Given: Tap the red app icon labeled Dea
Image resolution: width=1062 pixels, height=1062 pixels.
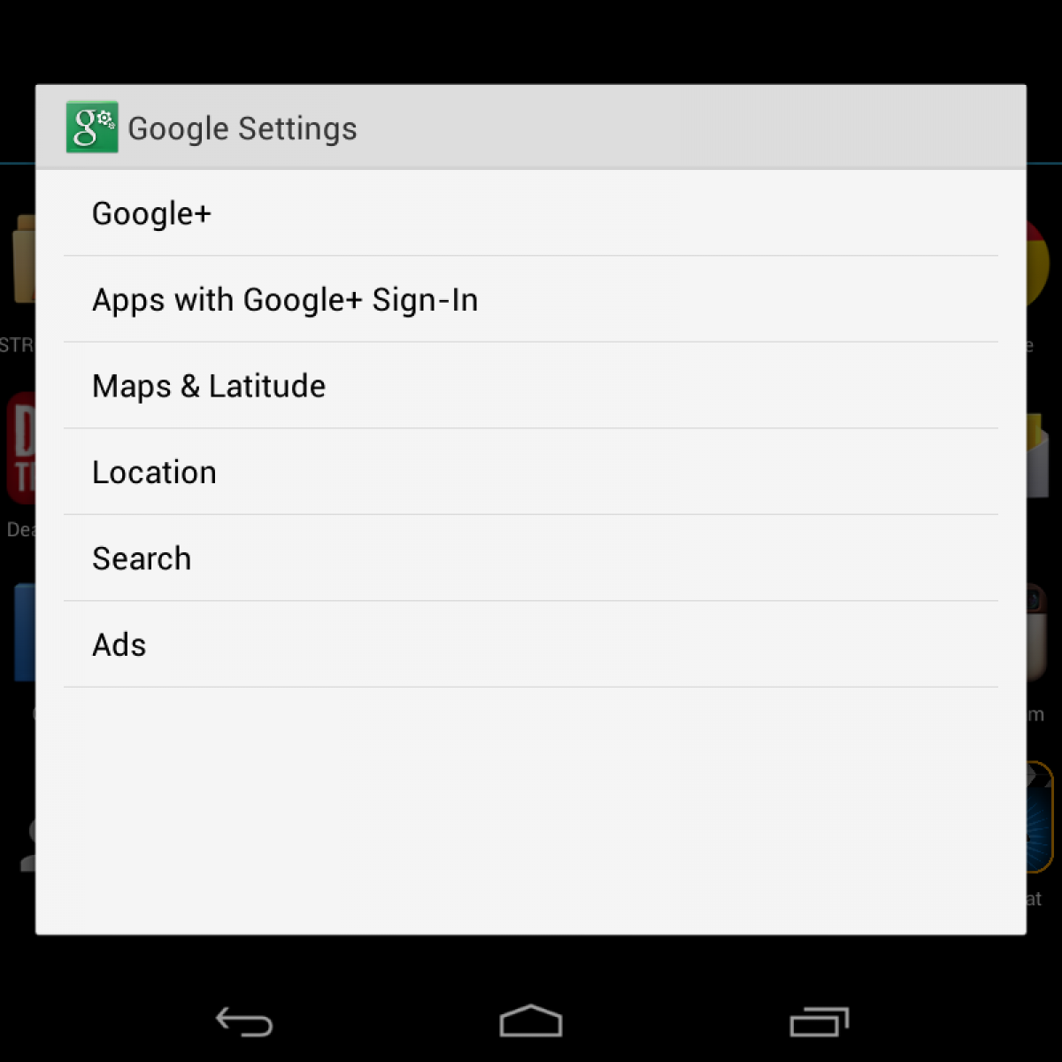Looking at the screenshot, I should coord(21,448).
